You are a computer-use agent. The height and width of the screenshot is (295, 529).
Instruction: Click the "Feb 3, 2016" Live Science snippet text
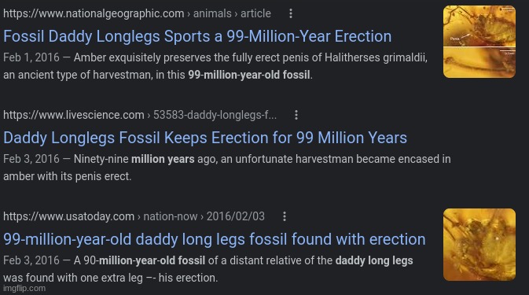pyautogui.click(x=227, y=168)
